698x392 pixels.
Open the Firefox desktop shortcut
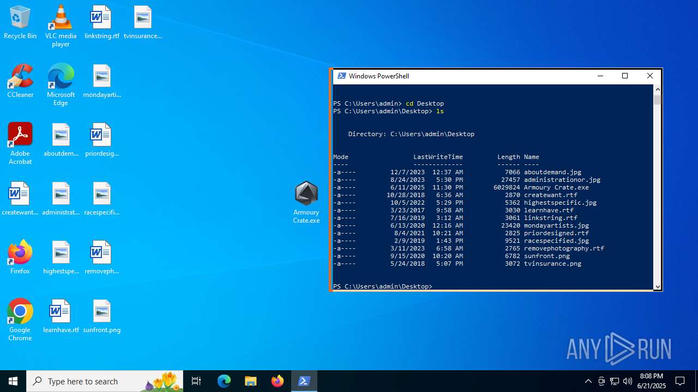point(20,258)
